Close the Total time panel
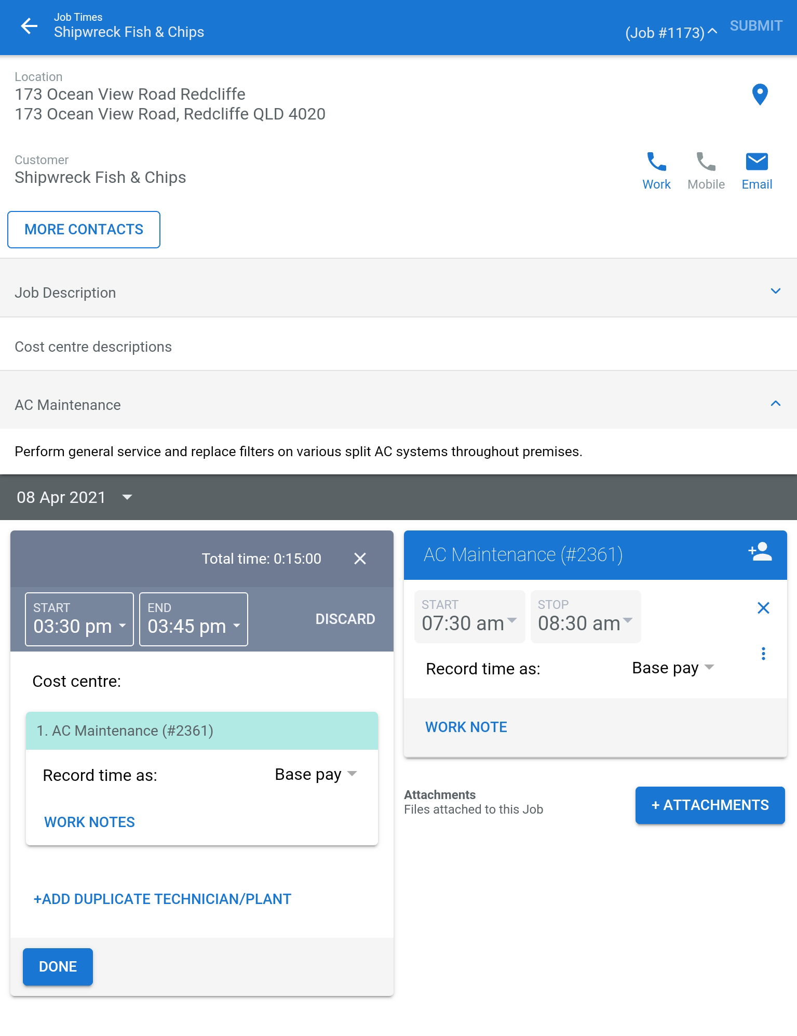The height and width of the screenshot is (1036, 797). [360, 559]
